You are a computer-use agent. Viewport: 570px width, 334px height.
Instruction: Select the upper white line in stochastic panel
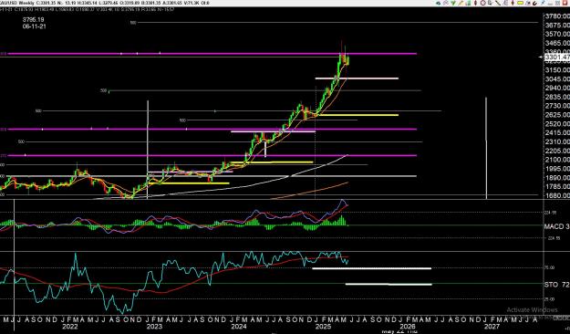371,268
